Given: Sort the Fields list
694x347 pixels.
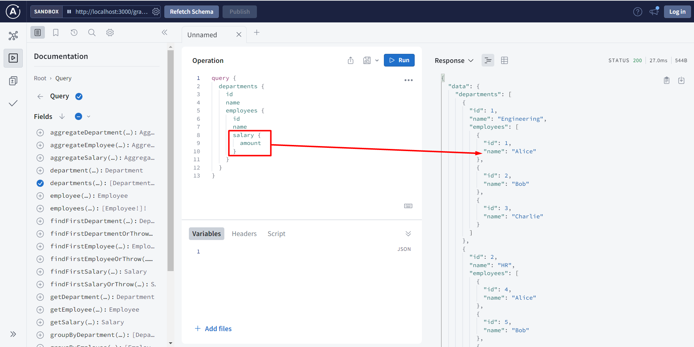Looking at the screenshot, I should pos(62,116).
